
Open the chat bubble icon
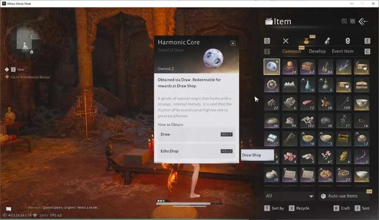point(8,209)
